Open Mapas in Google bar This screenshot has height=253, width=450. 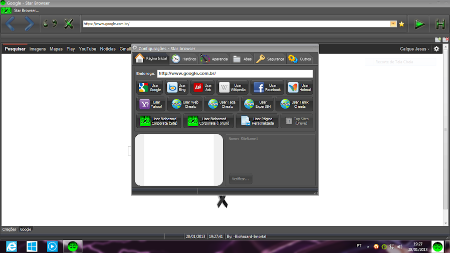click(x=56, y=49)
